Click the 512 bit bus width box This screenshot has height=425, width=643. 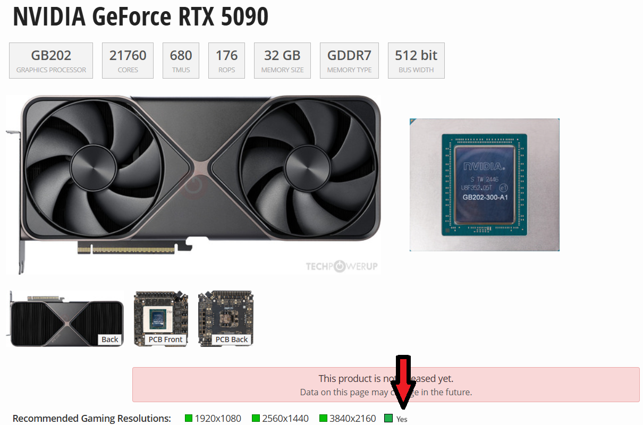416,61
